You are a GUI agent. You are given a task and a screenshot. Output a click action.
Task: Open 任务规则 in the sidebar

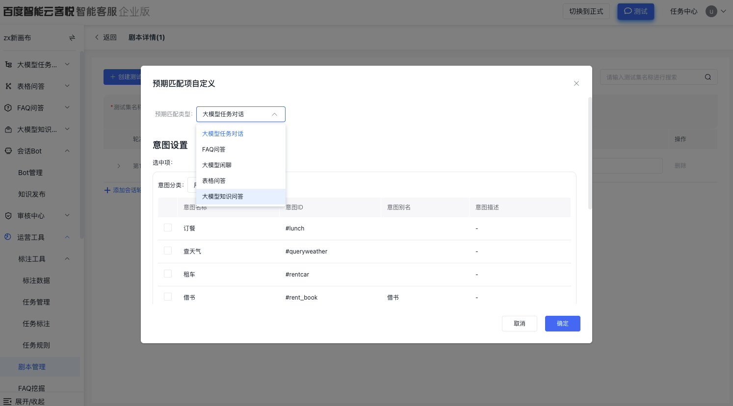(x=36, y=345)
